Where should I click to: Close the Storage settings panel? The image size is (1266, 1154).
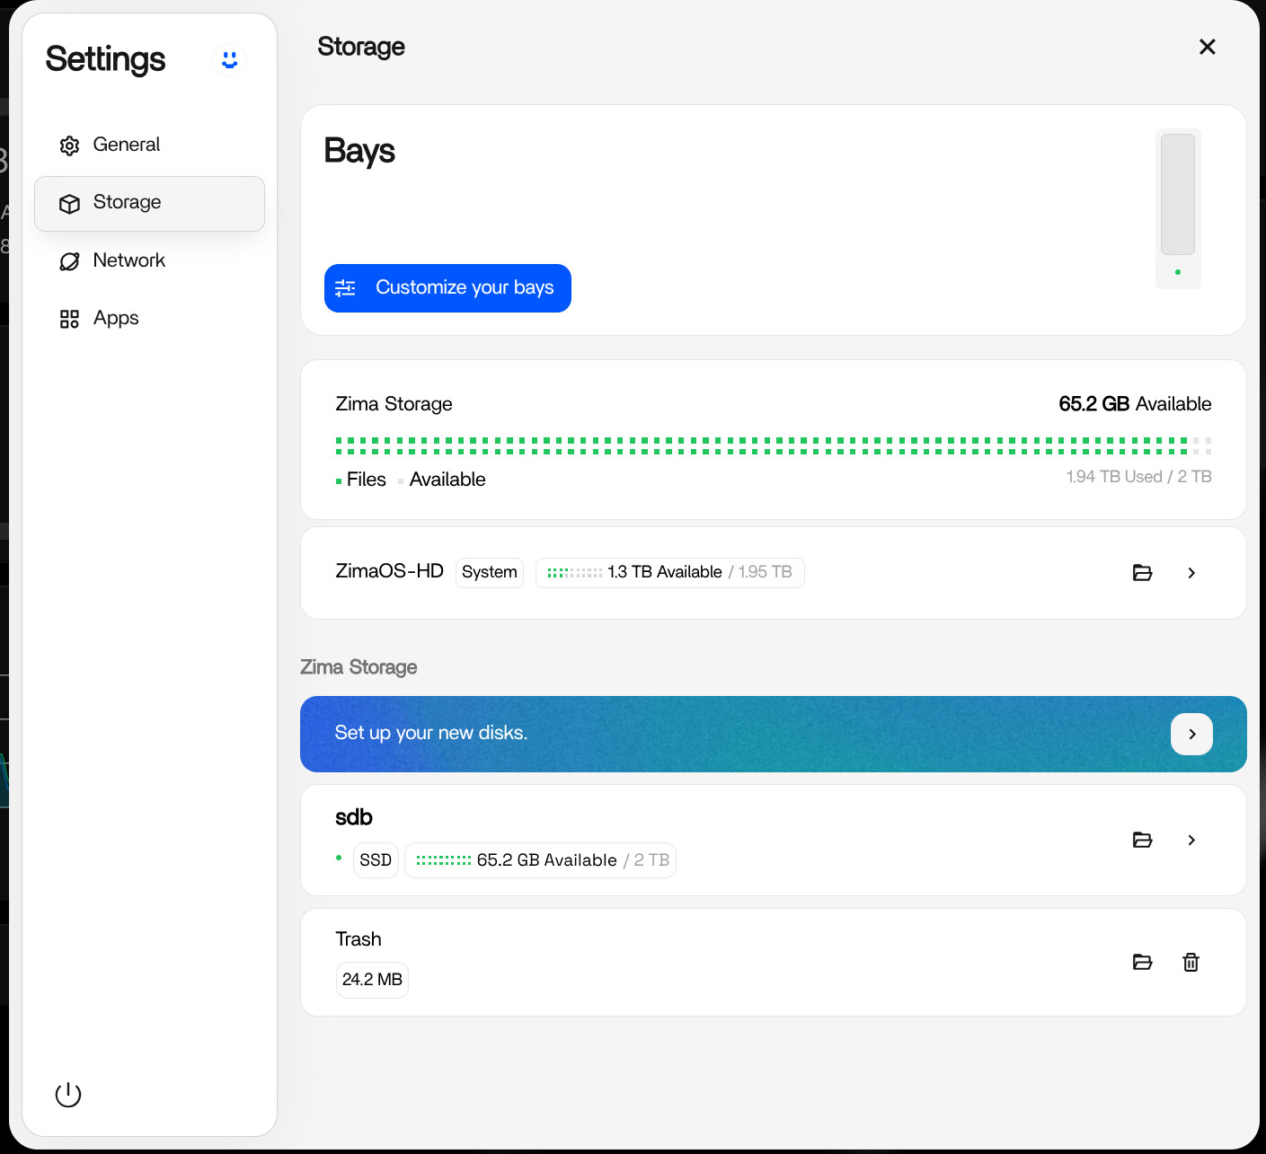point(1207,47)
